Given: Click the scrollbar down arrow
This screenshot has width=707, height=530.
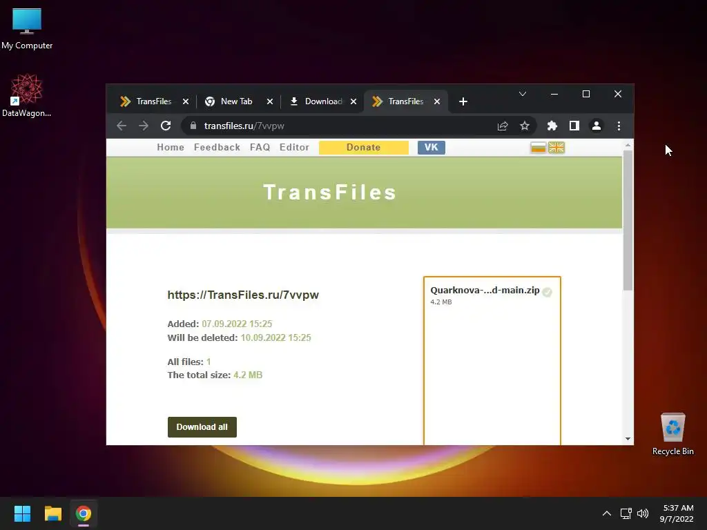Looking at the screenshot, I should (x=628, y=439).
